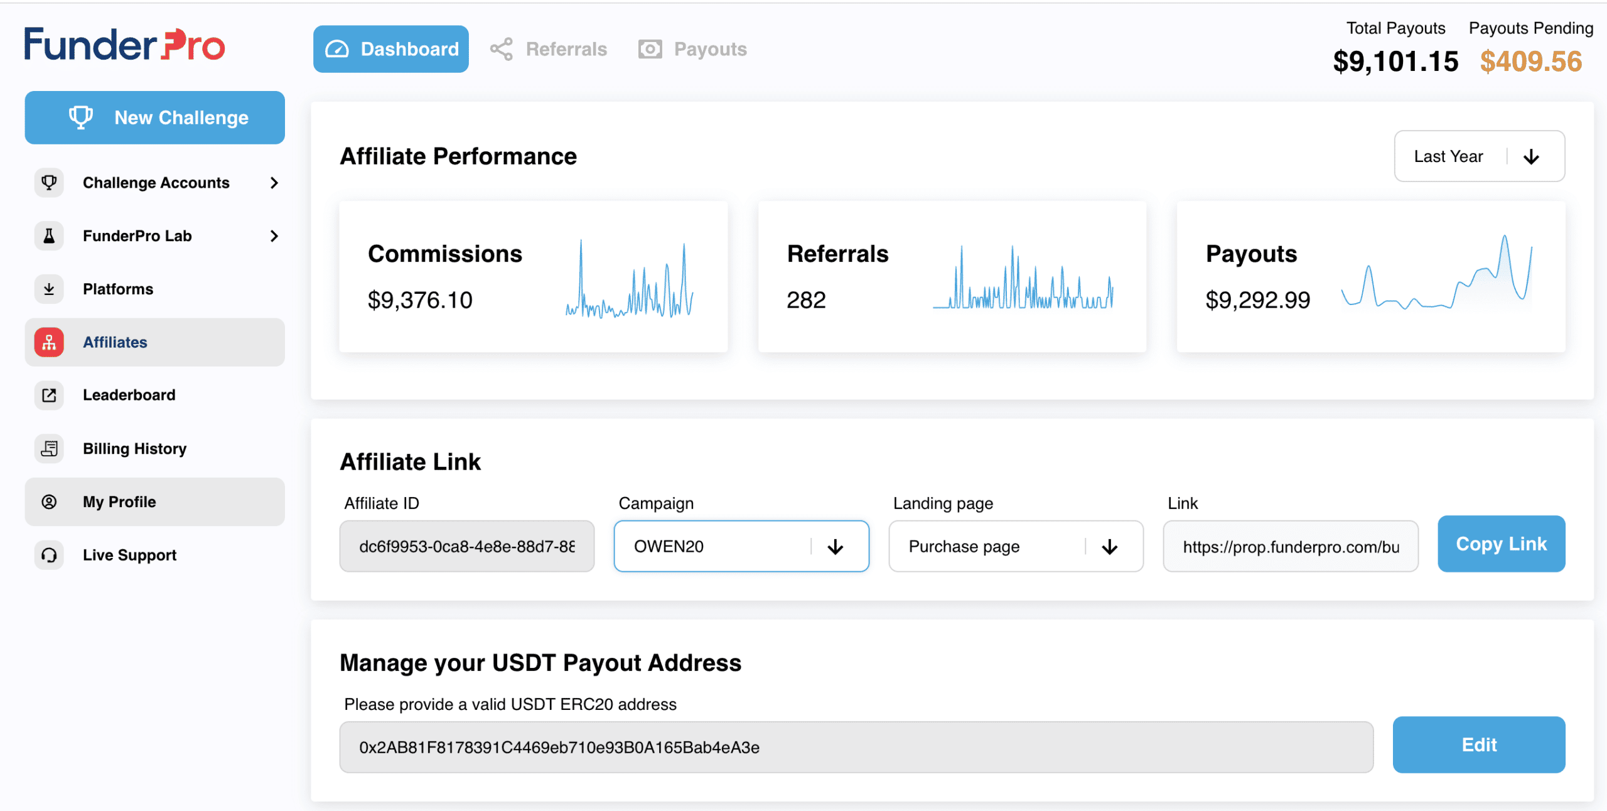Viewport: 1607px width, 811px height.
Task: Switch to the Dashboard tab
Action: (x=391, y=49)
